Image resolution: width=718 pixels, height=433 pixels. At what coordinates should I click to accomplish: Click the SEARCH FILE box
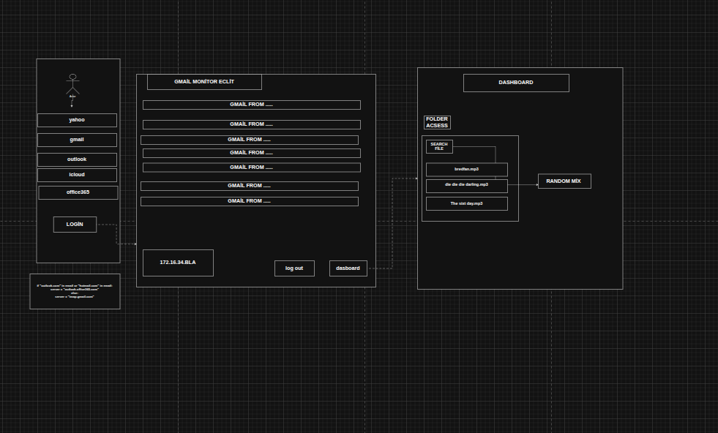(439, 146)
